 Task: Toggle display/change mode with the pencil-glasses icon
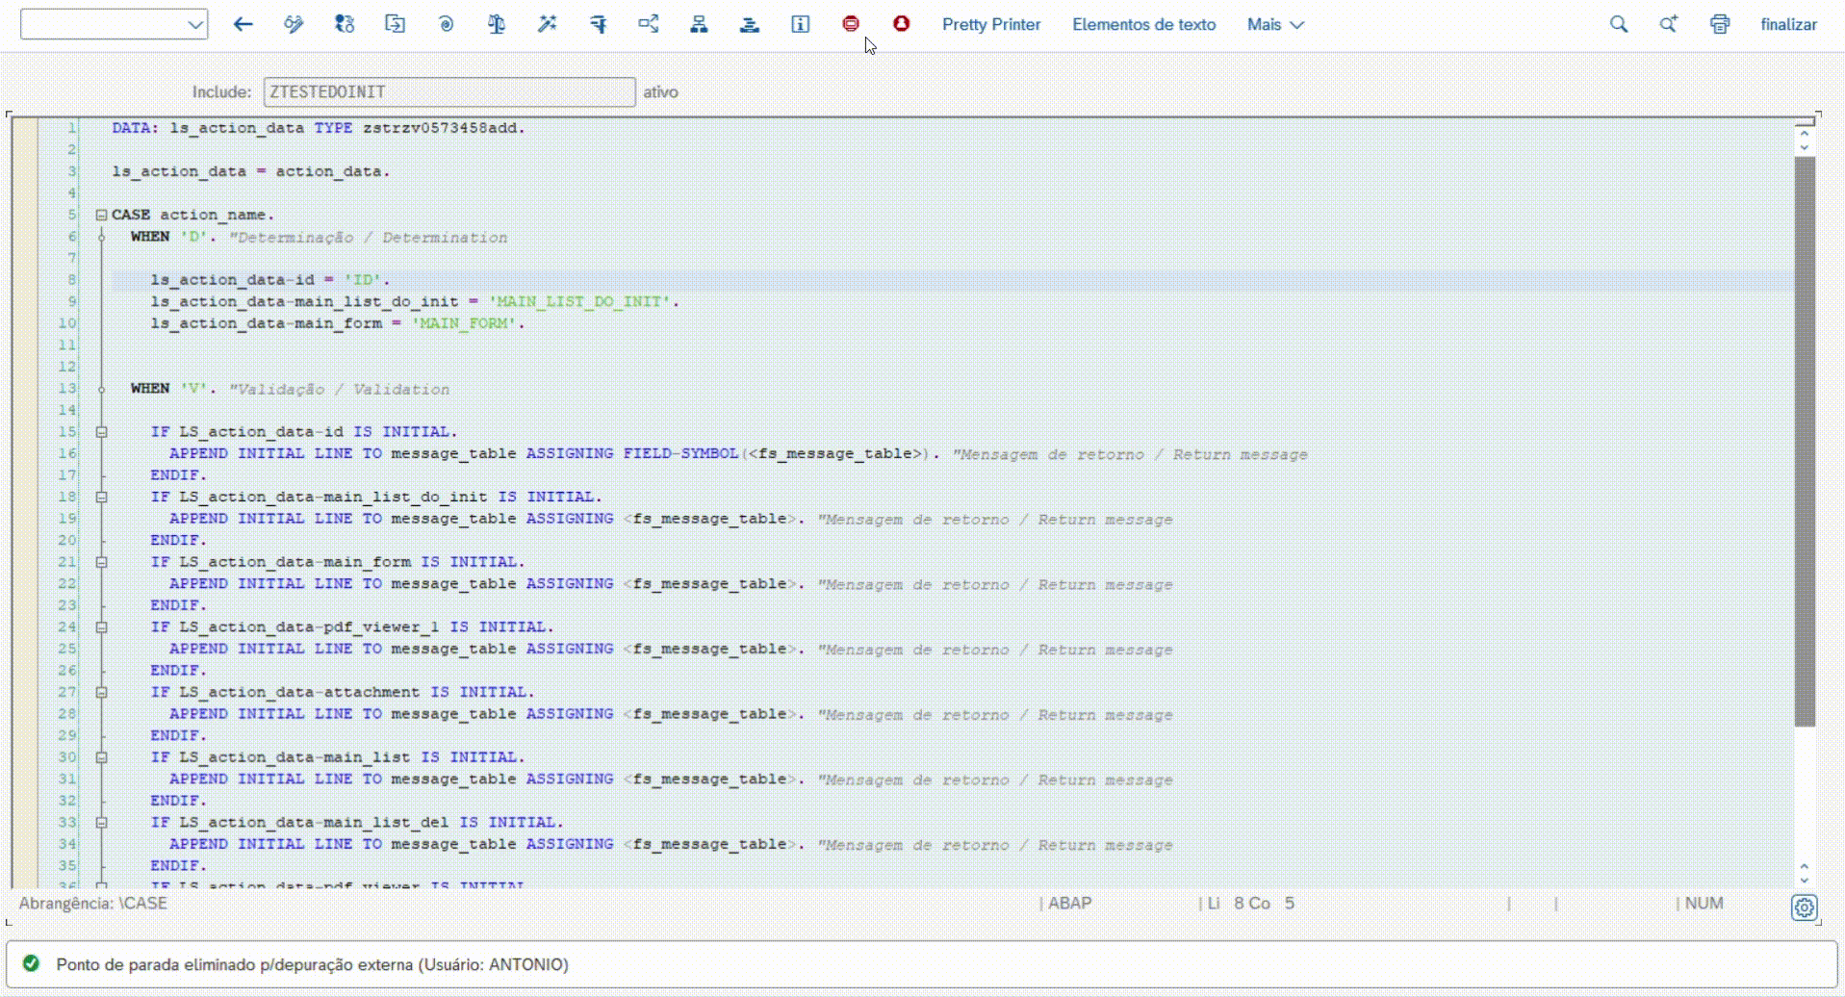pyautogui.click(x=294, y=24)
